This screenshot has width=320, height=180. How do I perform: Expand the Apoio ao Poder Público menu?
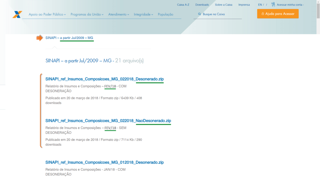[47, 14]
